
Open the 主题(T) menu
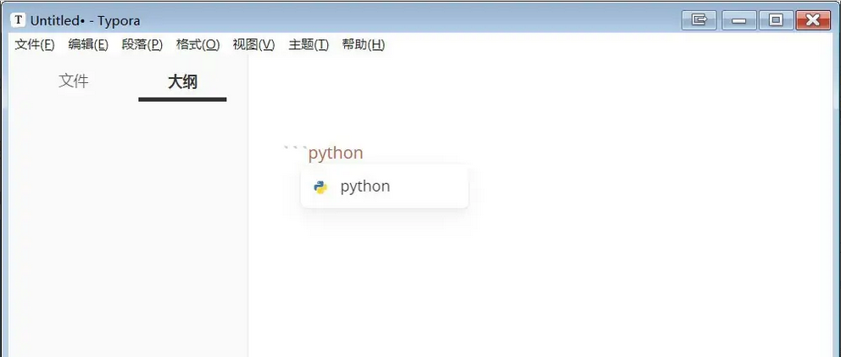309,45
